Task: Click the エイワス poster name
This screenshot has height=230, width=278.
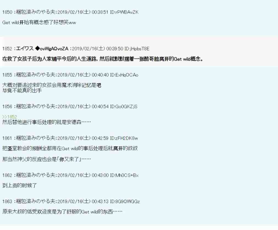Action: pos(25,49)
